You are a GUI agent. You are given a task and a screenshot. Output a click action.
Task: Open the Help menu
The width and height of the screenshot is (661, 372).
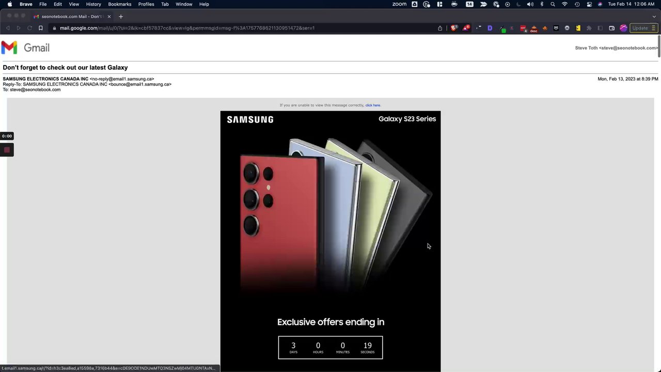[x=204, y=4]
